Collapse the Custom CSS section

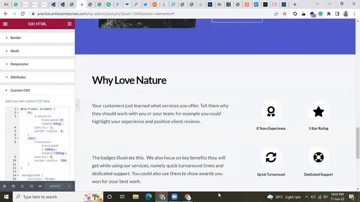click(x=38, y=90)
